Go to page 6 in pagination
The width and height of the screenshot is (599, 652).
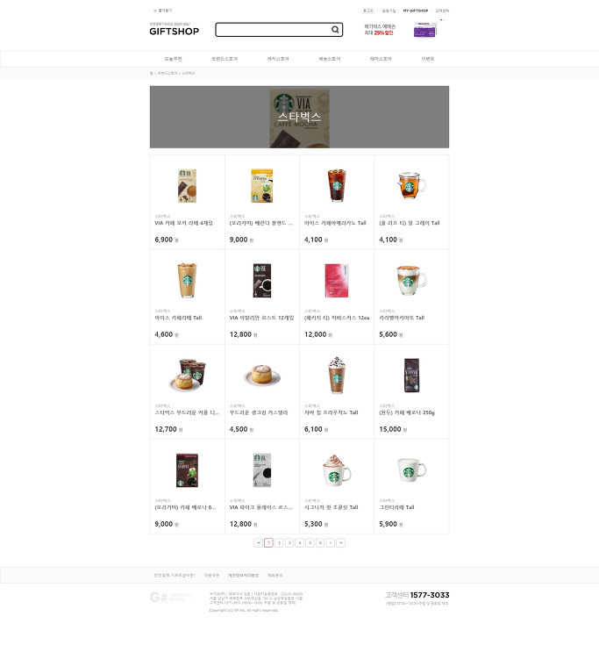coord(320,542)
